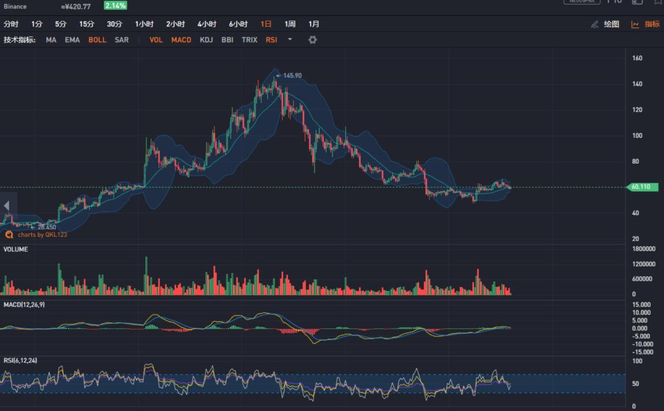The image size is (664, 411).
Task: Click the drawing pencil icon
Action: pyautogui.click(x=594, y=24)
